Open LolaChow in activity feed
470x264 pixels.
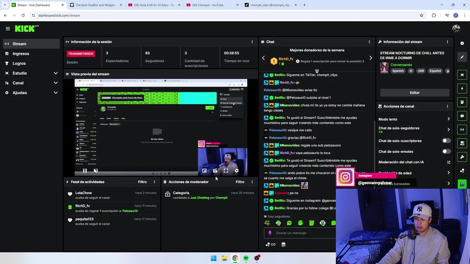pos(83,193)
